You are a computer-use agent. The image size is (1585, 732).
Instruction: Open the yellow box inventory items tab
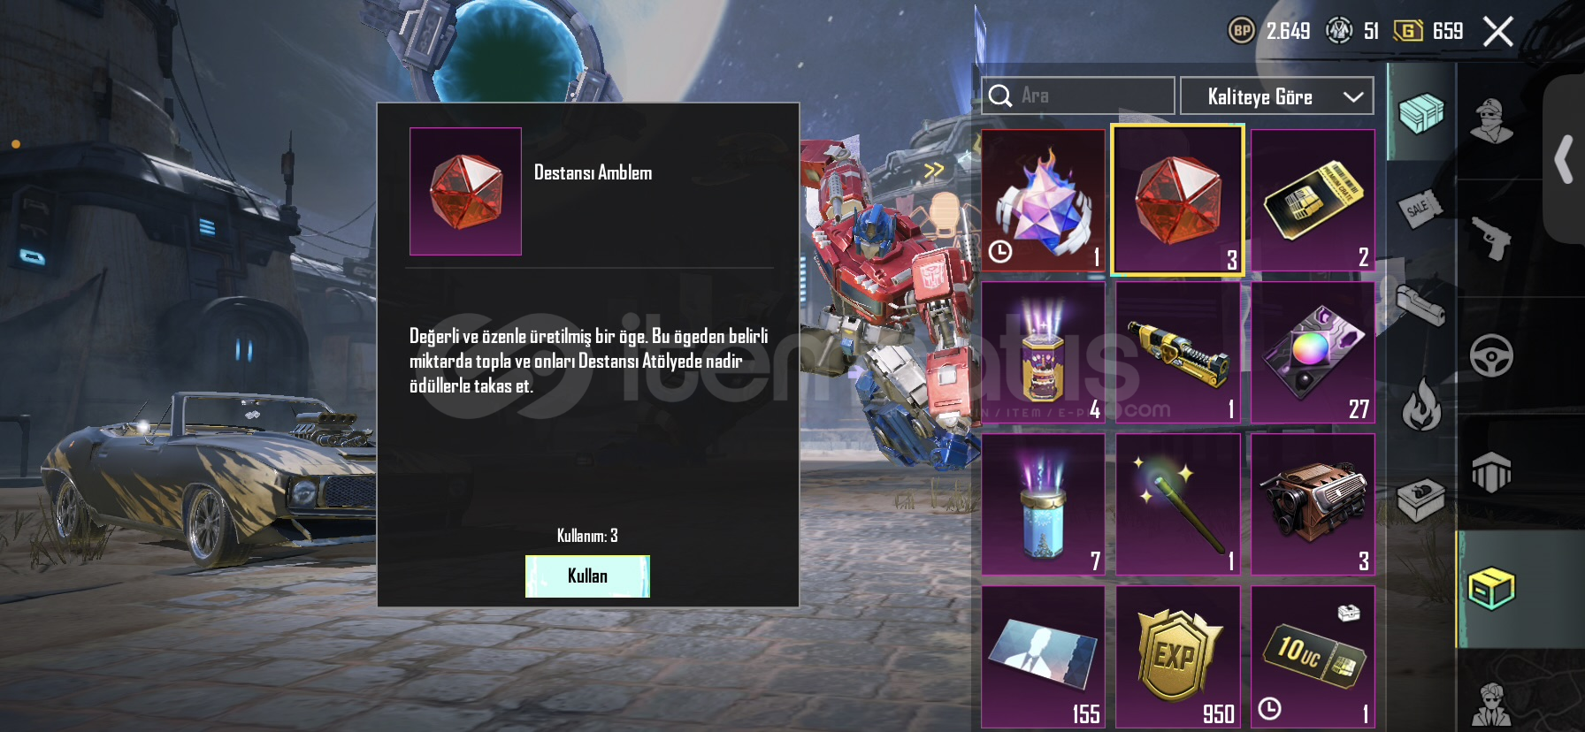[x=1491, y=589]
